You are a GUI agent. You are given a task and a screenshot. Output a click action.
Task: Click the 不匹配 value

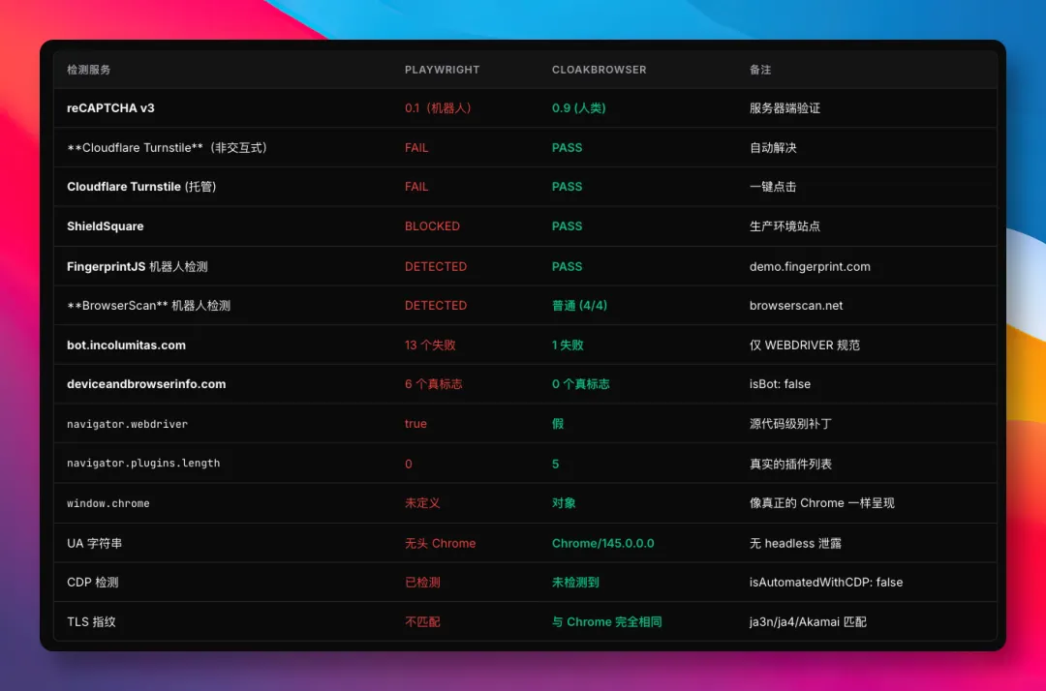[x=422, y=621]
